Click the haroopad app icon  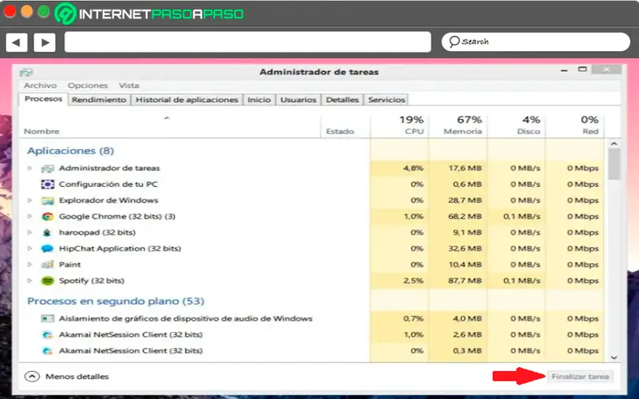tap(48, 233)
